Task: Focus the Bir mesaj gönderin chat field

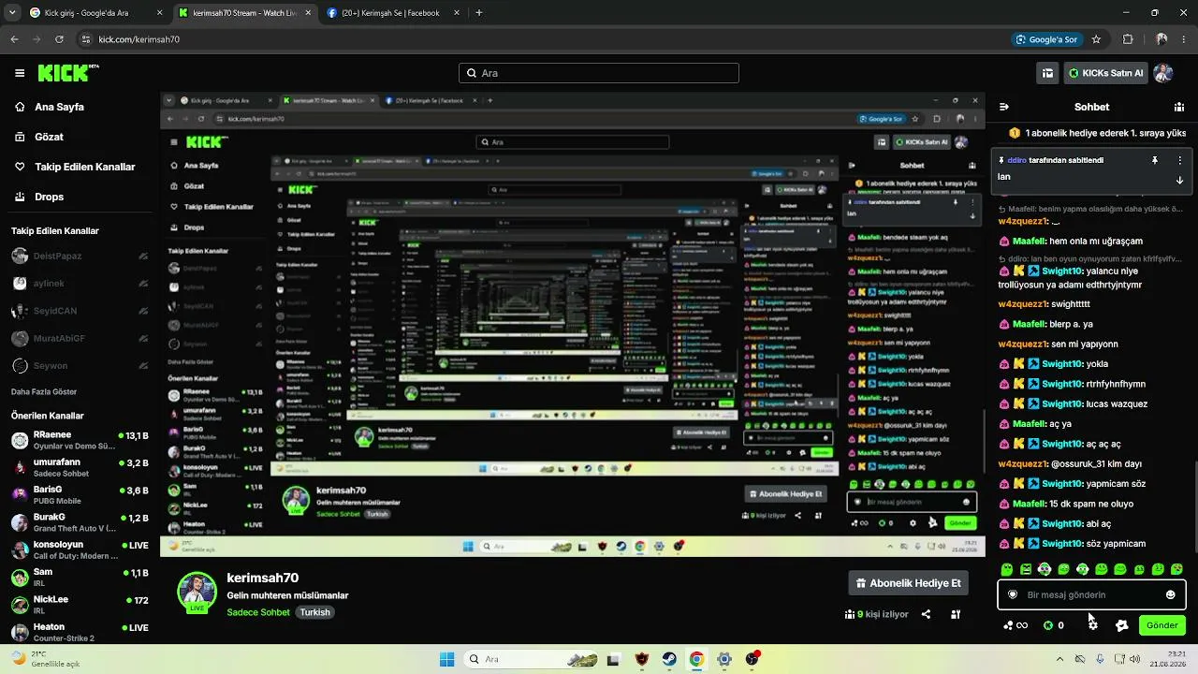Action: click(x=1091, y=594)
